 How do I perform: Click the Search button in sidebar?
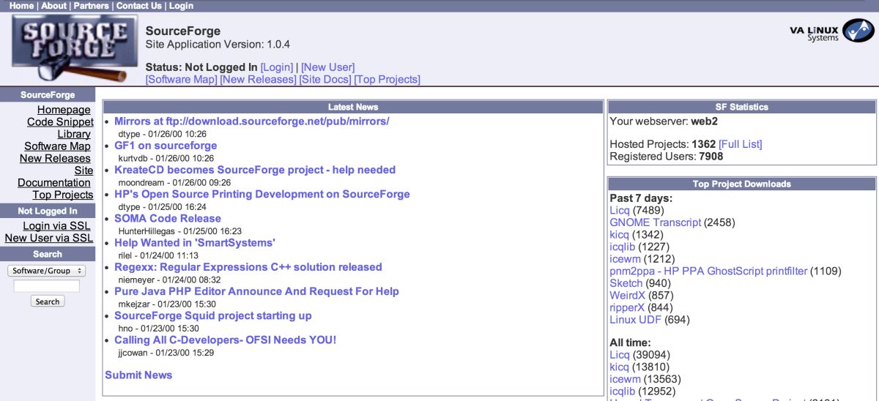pyautogui.click(x=48, y=301)
